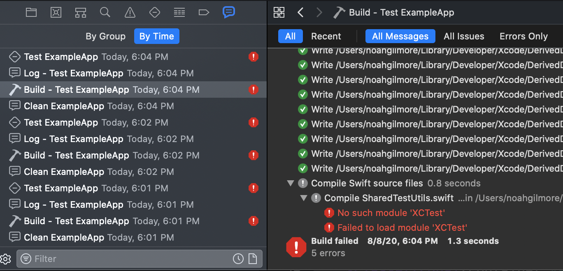Navigate back using the left chevron arrow

pos(300,12)
